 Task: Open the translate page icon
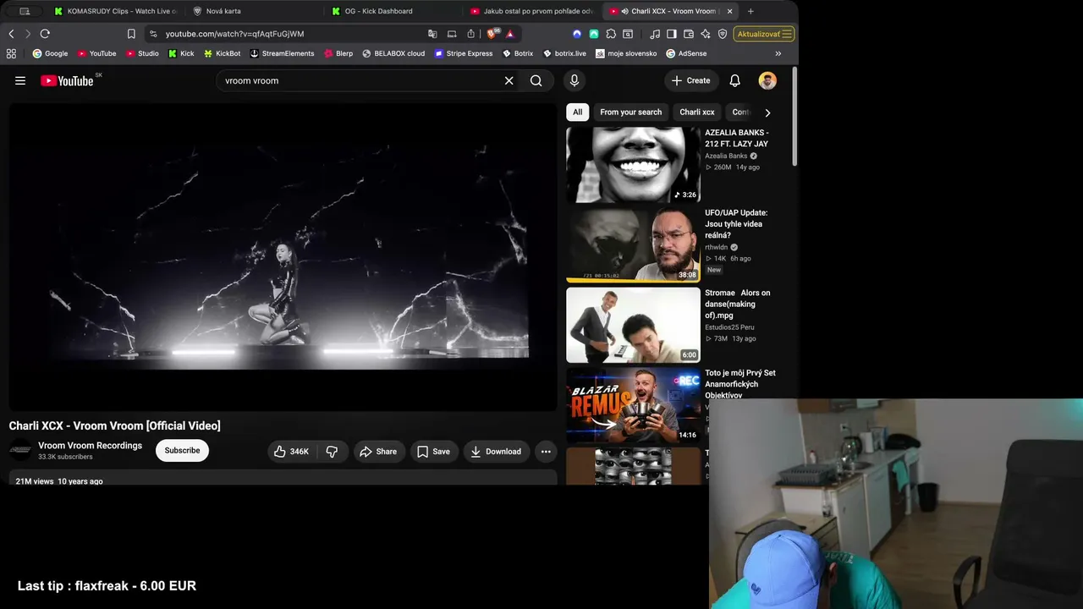(x=432, y=34)
